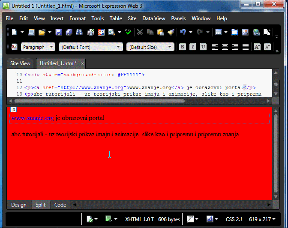Click the Undo arrow icon
Image resolution: width=288 pixels, height=228 pixels.
click(x=183, y=32)
